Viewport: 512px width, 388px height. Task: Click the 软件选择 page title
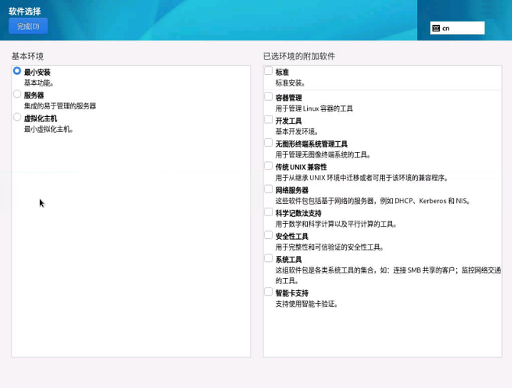tap(24, 11)
